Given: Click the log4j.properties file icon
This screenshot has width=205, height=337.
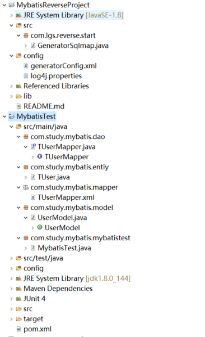Looking at the screenshot, I should point(26,76).
